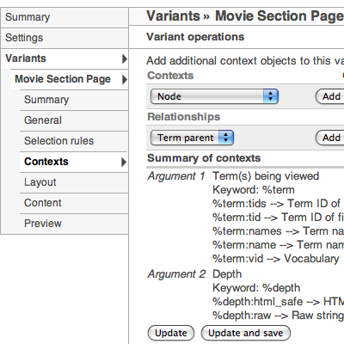Click the Update button
The height and width of the screenshot is (344, 344).
pos(171,333)
